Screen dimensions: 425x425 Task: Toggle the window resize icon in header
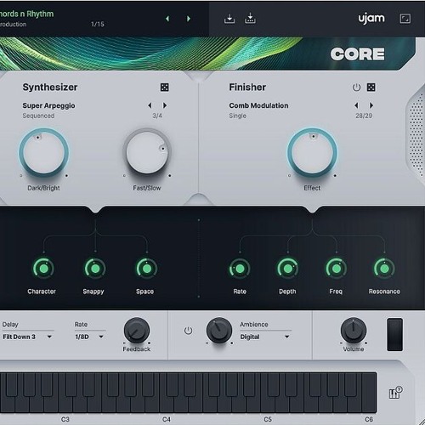tap(405, 19)
